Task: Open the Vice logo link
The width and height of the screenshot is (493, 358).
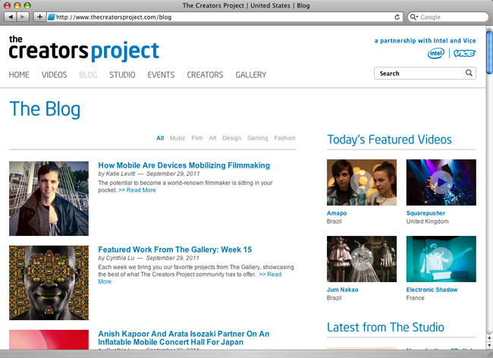Action: [x=464, y=53]
